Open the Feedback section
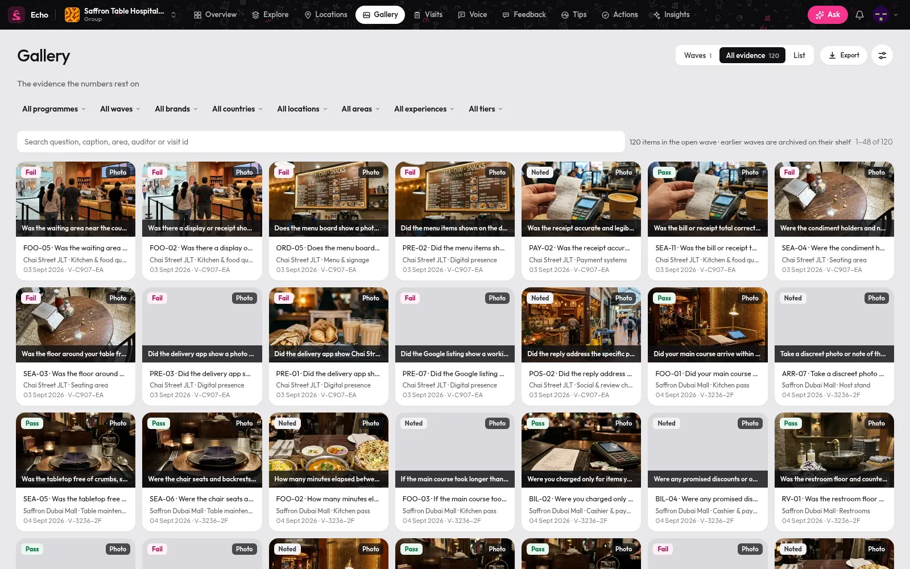This screenshot has width=910, height=569. [524, 15]
